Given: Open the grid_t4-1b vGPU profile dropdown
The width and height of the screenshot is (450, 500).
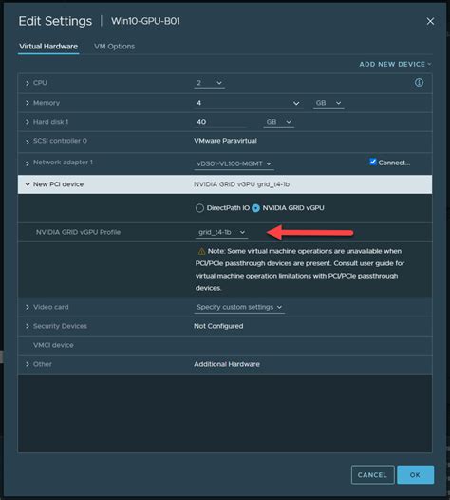Looking at the screenshot, I should pyautogui.click(x=221, y=232).
